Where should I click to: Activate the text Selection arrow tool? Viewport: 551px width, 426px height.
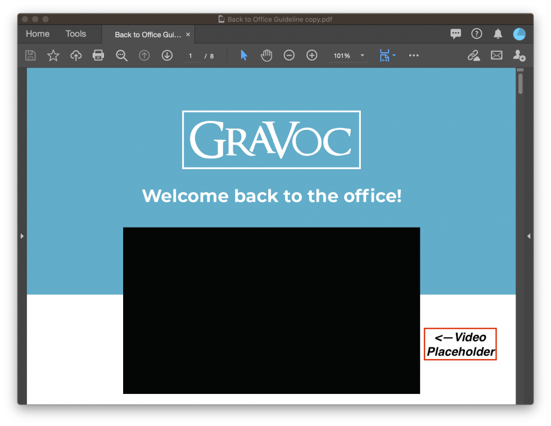tap(243, 55)
